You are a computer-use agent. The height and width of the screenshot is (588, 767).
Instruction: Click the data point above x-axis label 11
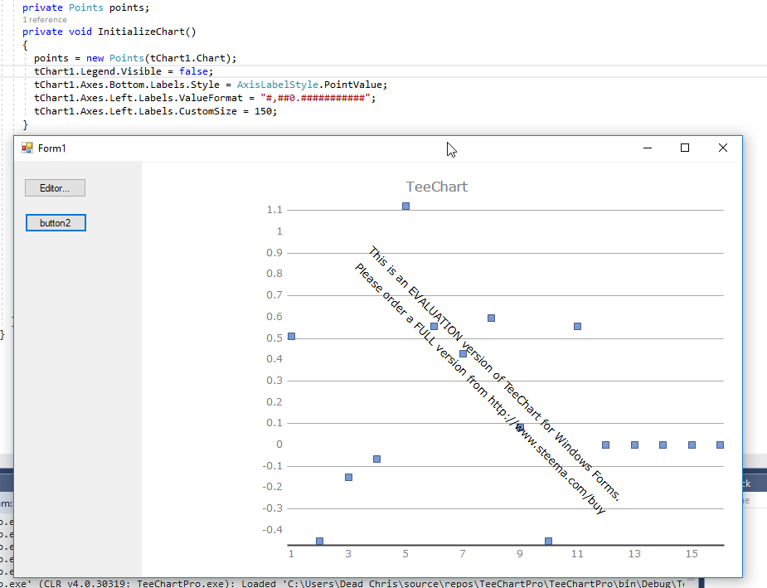coord(577,326)
